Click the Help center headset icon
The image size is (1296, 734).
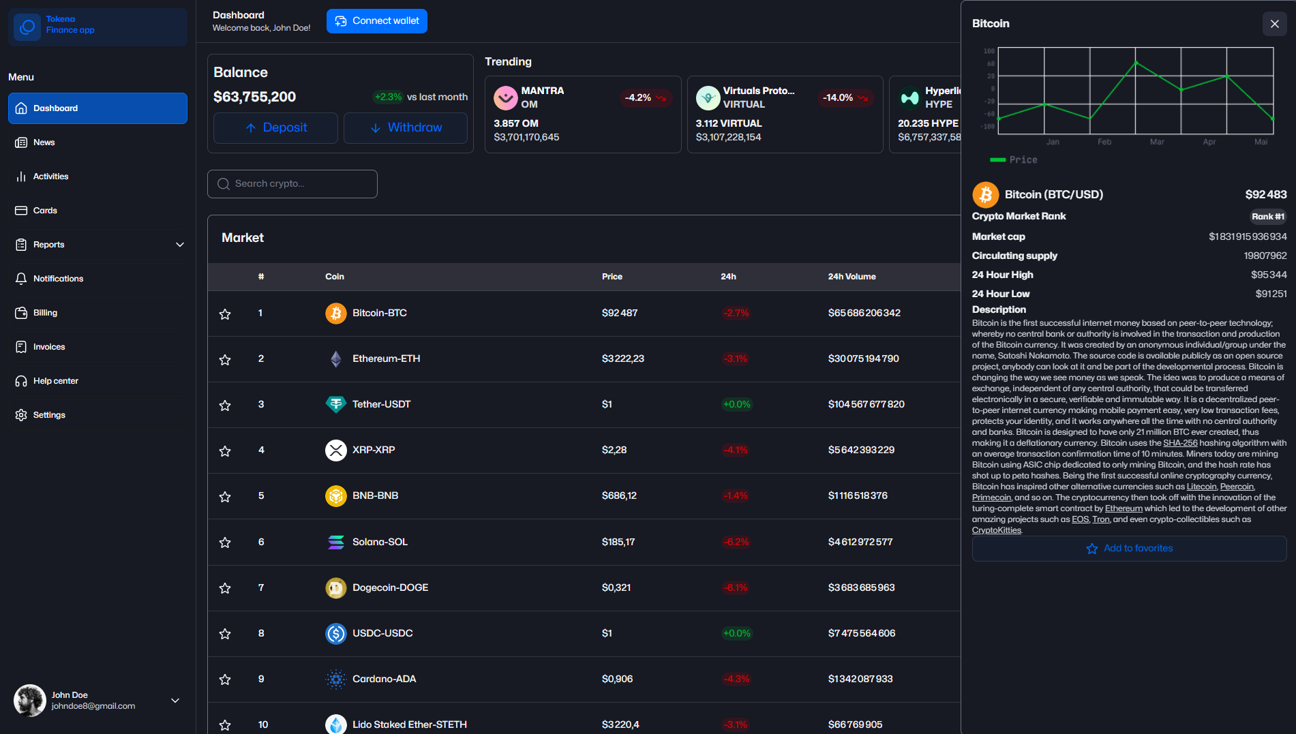pos(21,381)
